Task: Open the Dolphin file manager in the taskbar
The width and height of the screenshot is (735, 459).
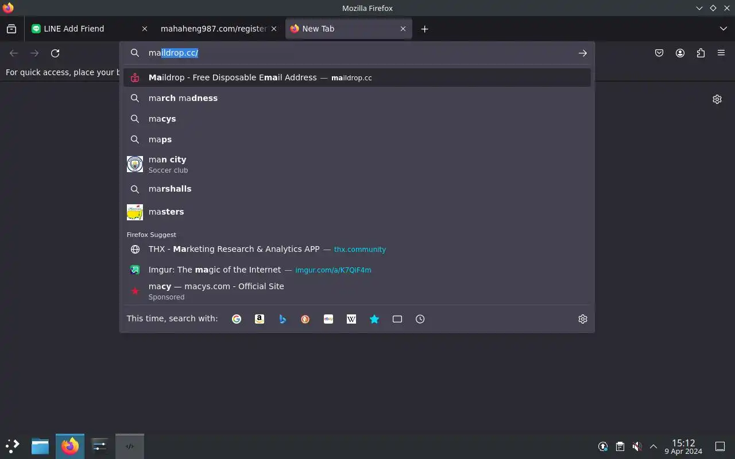Action: point(40,446)
